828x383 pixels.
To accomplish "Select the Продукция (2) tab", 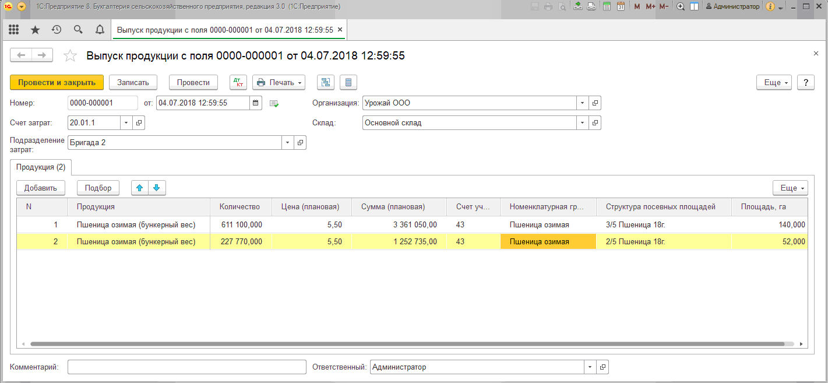I will point(41,167).
